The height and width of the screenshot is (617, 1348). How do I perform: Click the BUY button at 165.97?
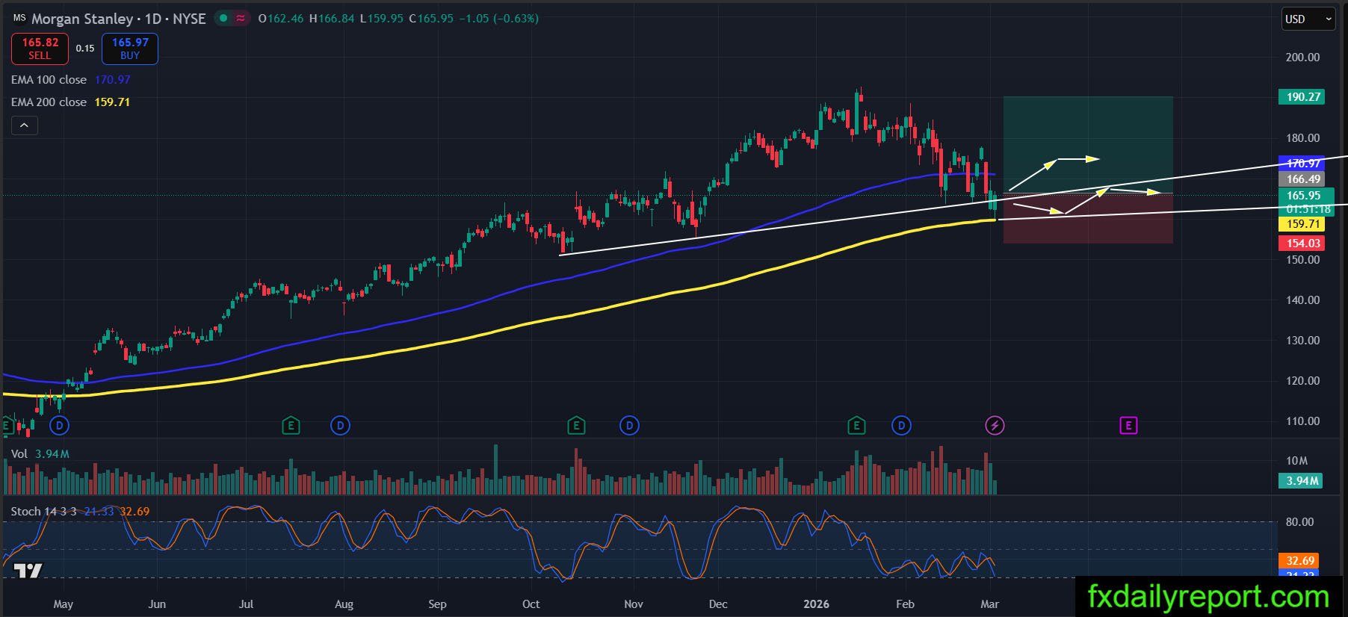[130, 49]
